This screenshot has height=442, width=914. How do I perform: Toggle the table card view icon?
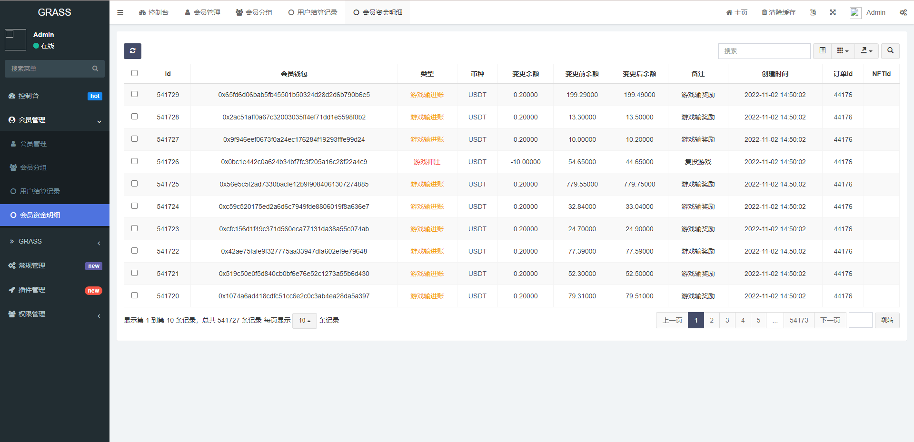pyautogui.click(x=822, y=51)
